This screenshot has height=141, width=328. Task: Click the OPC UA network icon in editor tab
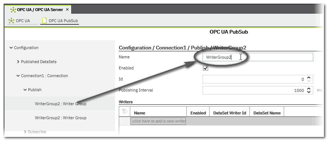(x=13, y=10)
